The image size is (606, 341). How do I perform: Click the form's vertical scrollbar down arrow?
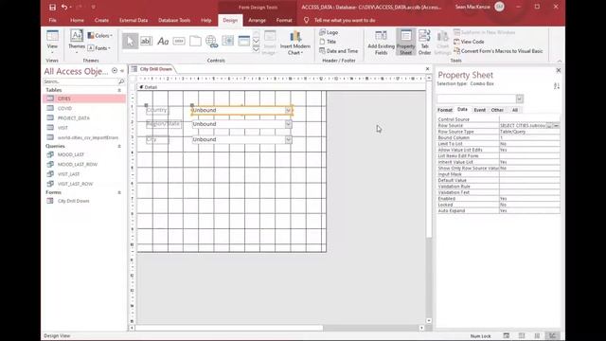pyautogui.click(x=429, y=320)
